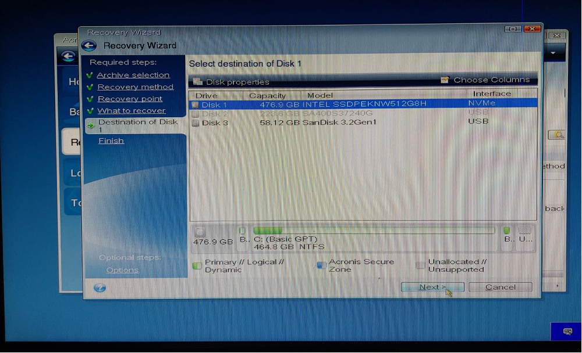Select the Destination of Disk 1 step
The image size is (582, 353).
point(137,125)
